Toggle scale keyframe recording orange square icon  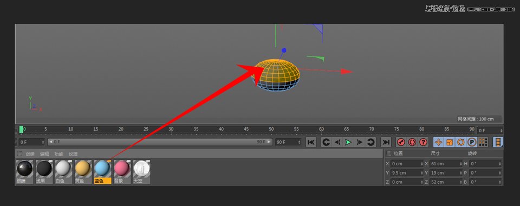tap(450, 143)
